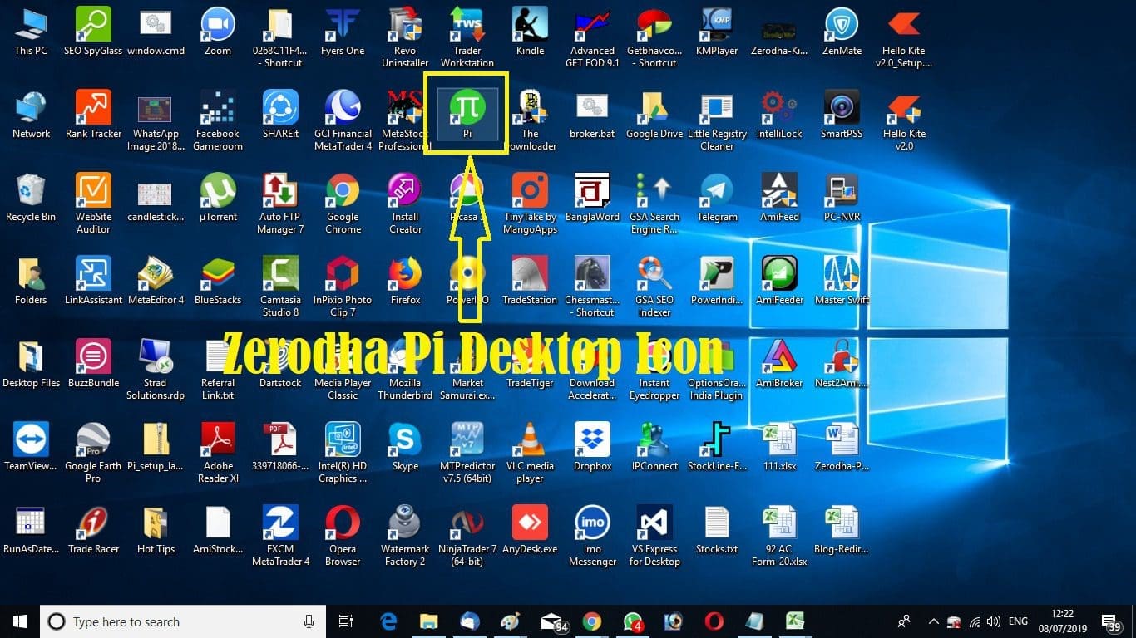Open the Google Drive desktop shortcut
1136x638 pixels.
[654, 114]
